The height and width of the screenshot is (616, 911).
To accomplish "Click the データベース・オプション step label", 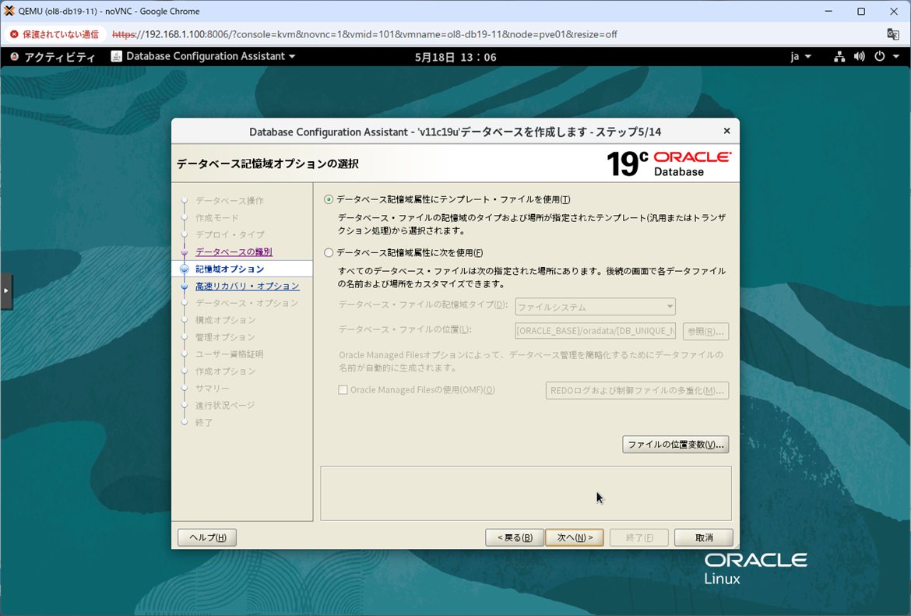I will 247,303.
